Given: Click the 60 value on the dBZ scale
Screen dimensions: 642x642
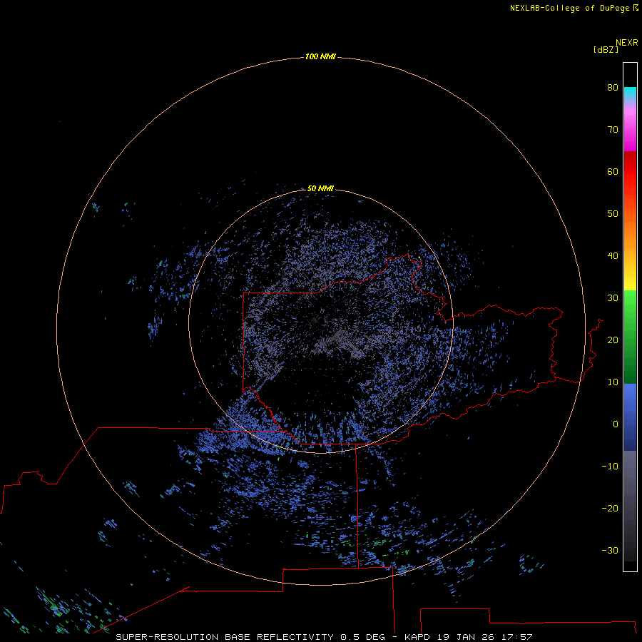Looking at the screenshot, I should 613,171.
